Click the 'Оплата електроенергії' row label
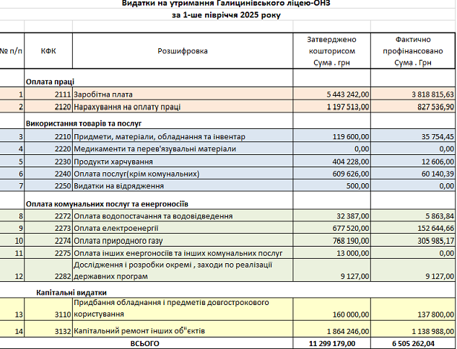This screenshot has width=457, height=349. 116,228
